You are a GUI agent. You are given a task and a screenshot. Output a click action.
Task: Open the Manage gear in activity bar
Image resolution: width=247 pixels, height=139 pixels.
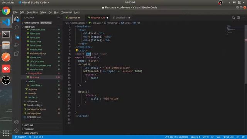click(x=16, y=131)
